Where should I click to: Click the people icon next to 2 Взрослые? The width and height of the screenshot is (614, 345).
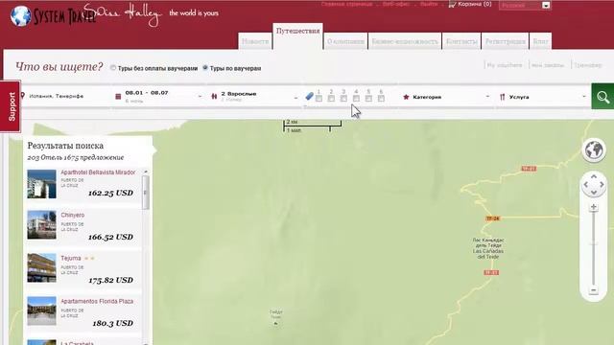(214, 96)
